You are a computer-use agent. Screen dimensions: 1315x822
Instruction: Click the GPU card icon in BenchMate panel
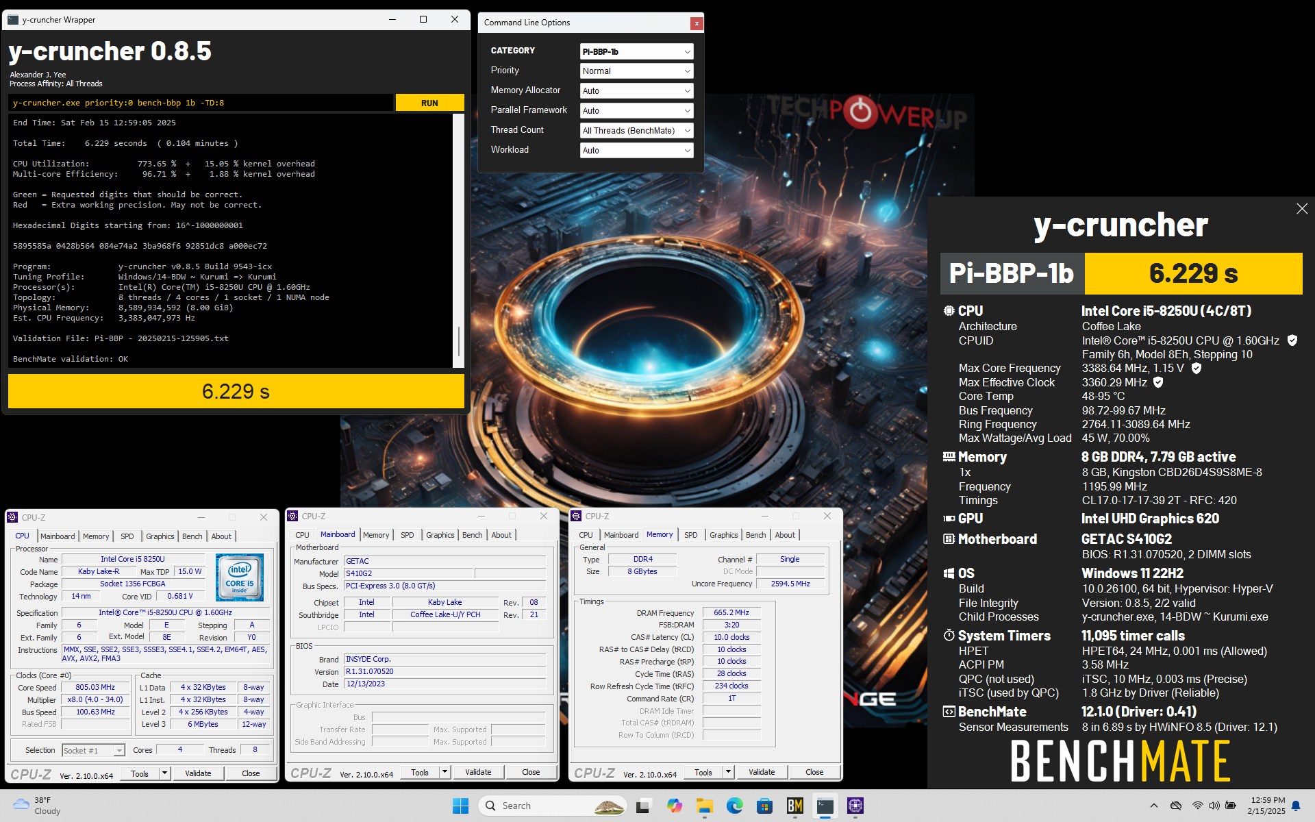tap(949, 519)
